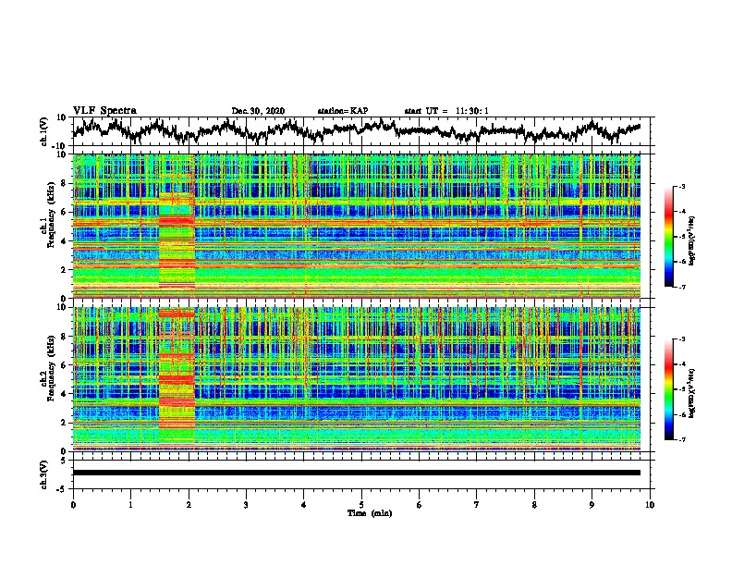Viewport: 732px width, 566px height.
Task: Click the "Time (min)" axis label
Action: tap(370, 513)
